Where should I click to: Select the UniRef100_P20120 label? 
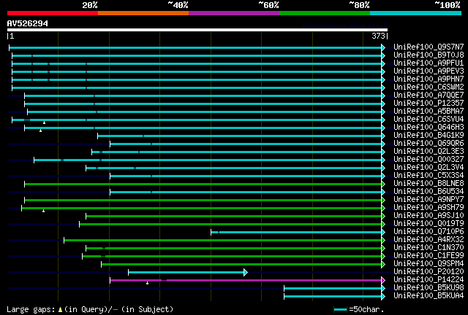pyautogui.click(x=429, y=272)
